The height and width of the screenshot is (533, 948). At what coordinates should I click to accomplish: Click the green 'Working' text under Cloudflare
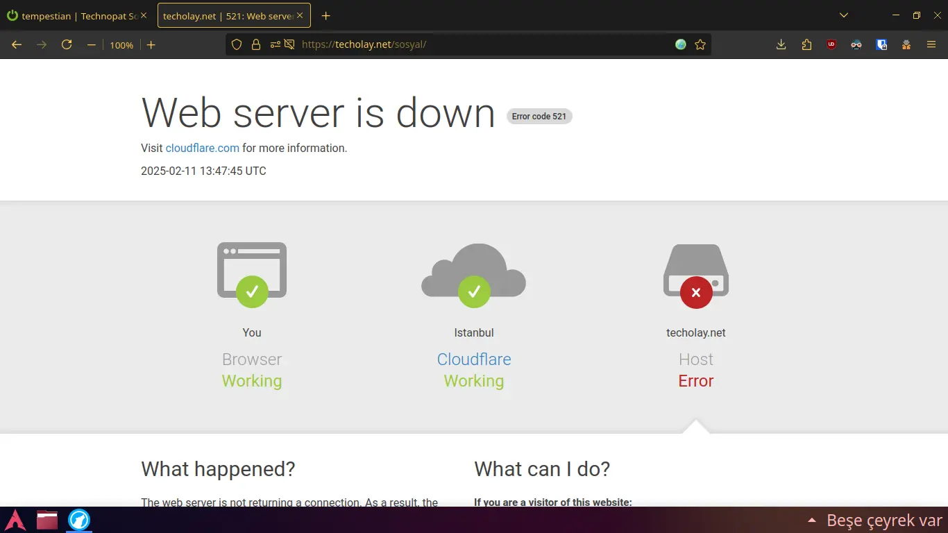(x=474, y=381)
